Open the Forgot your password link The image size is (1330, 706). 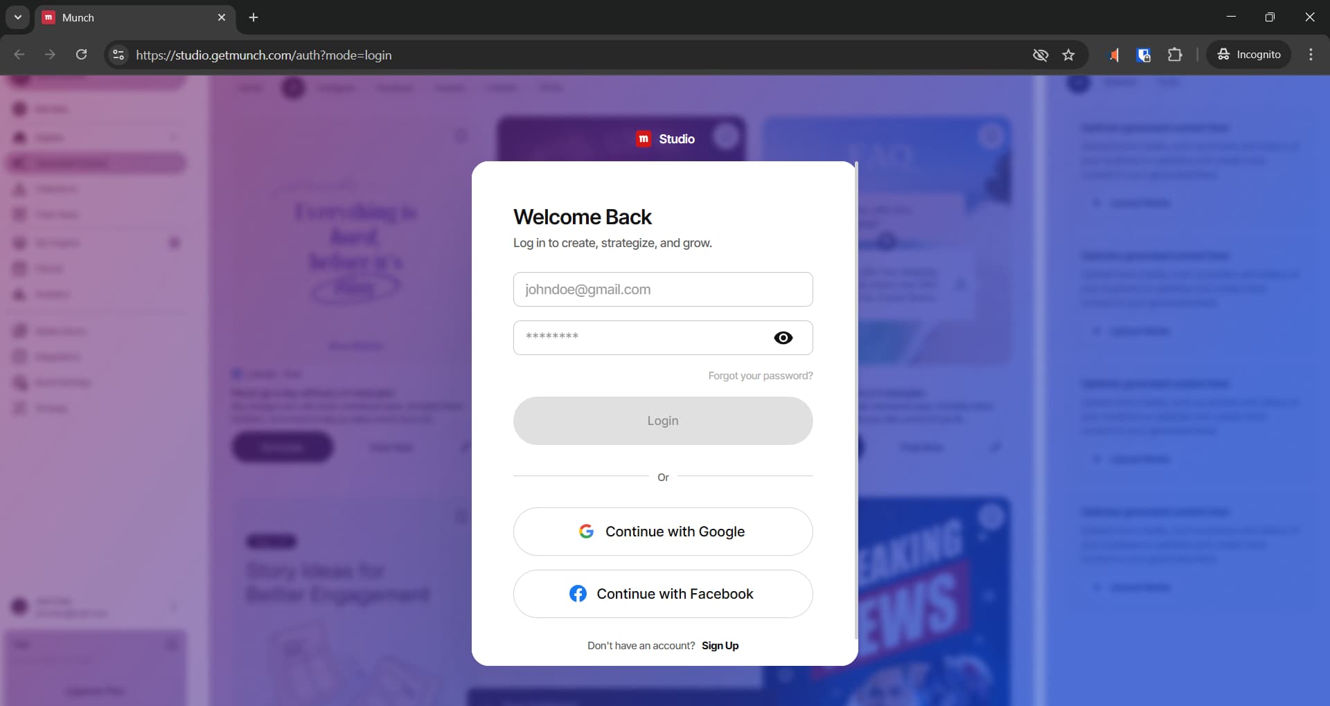coord(761,376)
